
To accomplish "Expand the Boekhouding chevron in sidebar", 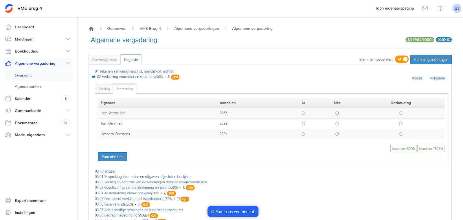I will (68, 51).
